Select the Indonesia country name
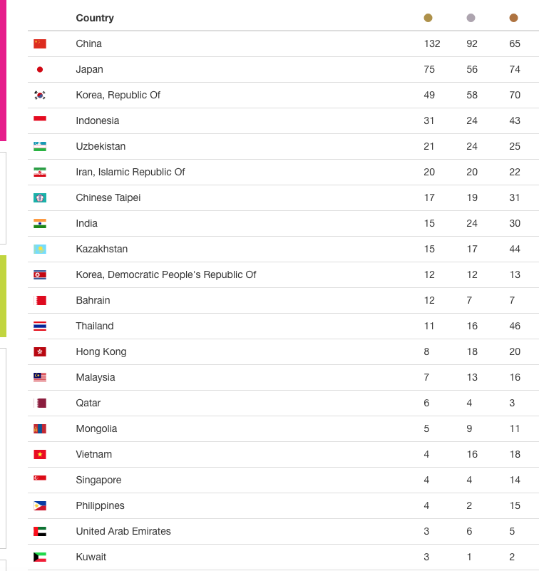Image resolution: width=539 pixels, height=571 pixels. pyautogui.click(x=97, y=121)
